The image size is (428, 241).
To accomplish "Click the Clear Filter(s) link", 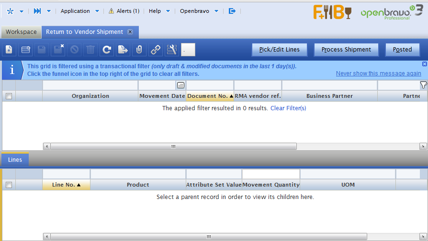I will 288,108.
